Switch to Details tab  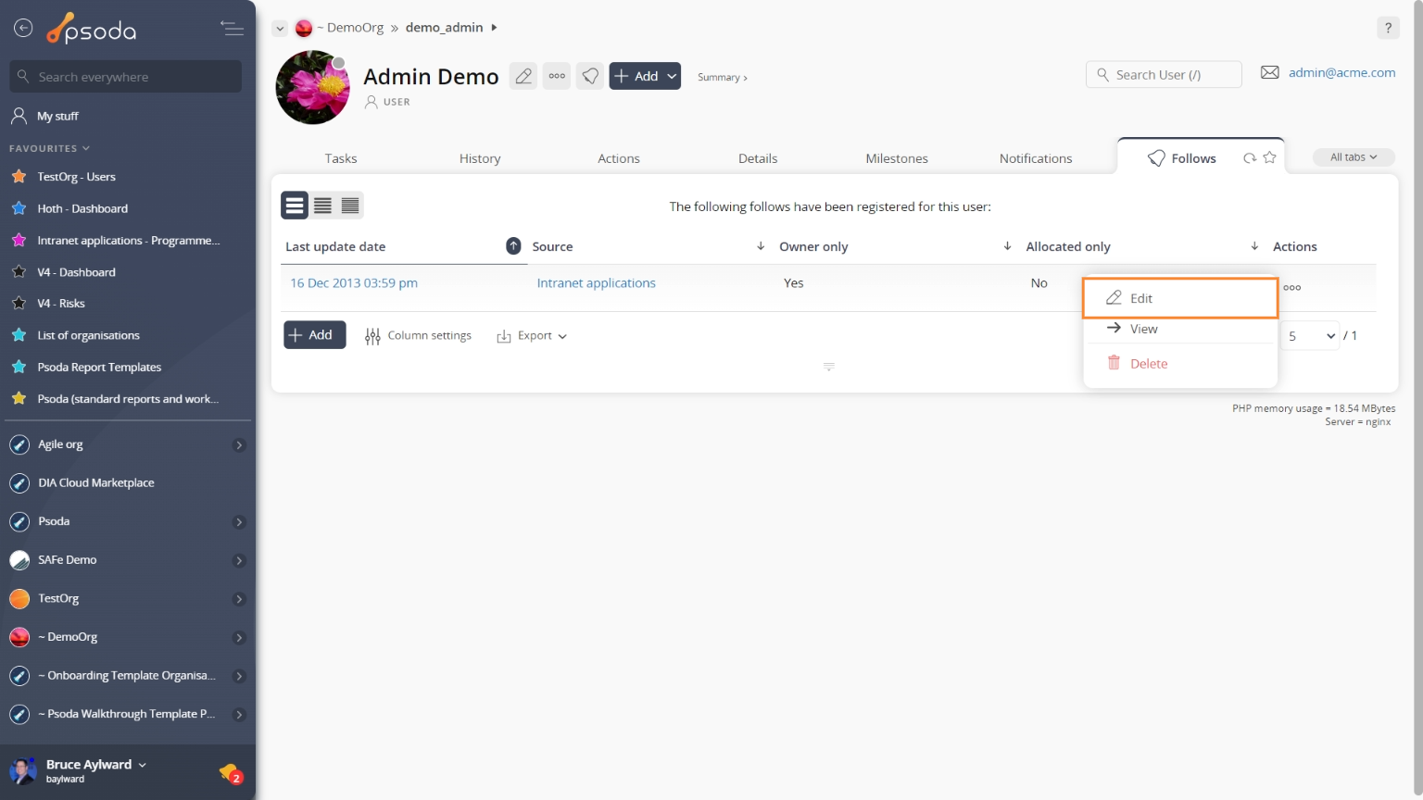(758, 158)
